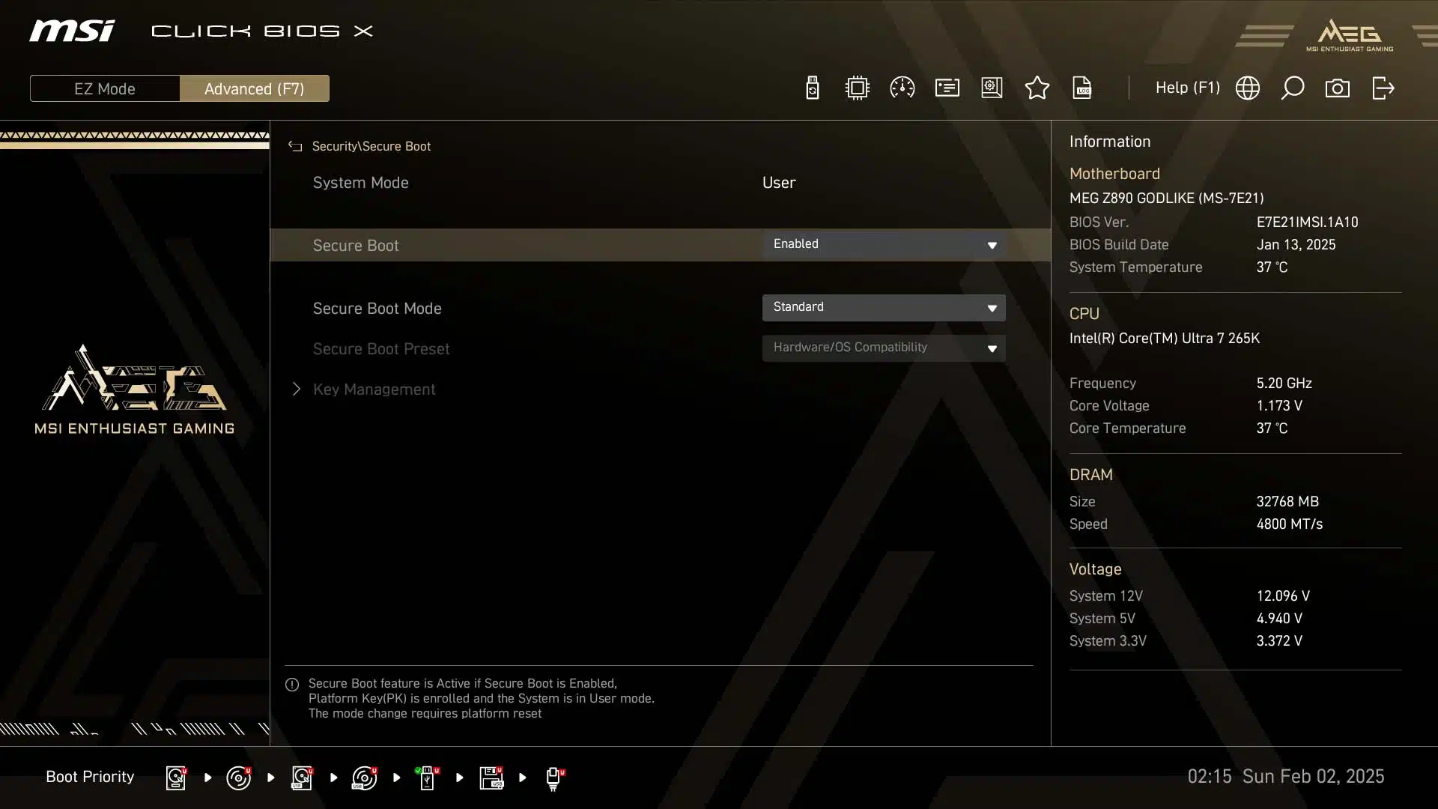Click the CLICK BIOS X title
Viewport: 1438px width, 809px height.
coord(262,31)
